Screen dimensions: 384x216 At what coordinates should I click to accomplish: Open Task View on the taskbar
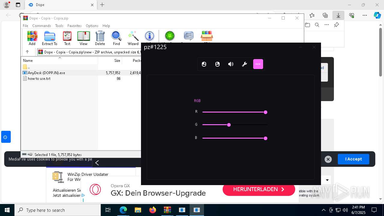tap(108, 210)
